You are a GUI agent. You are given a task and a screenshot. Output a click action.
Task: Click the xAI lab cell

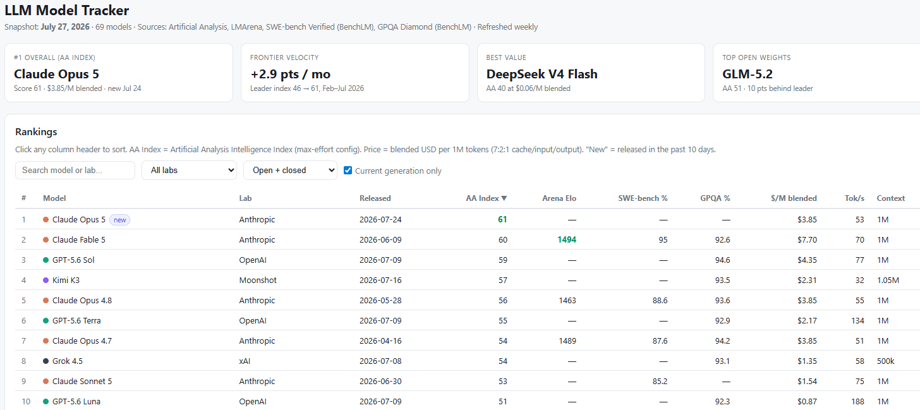coord(245,361)
